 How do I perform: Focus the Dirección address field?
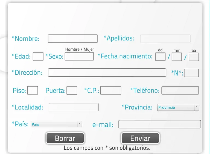[x=107, y=72]
